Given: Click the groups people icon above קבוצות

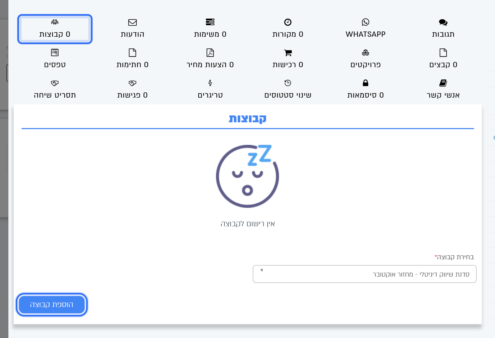Looking at the screenshot, I should [x=55, y=22].
